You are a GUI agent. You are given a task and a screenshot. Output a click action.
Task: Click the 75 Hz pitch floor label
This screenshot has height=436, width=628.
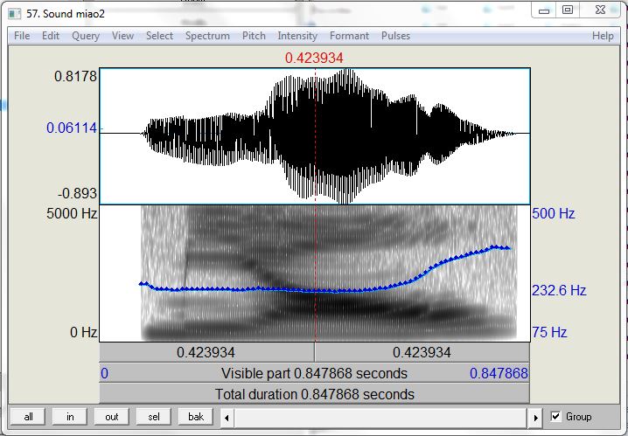[549, 332]
